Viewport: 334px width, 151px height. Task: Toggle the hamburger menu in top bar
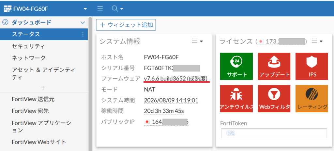click(x=100, y=9)
